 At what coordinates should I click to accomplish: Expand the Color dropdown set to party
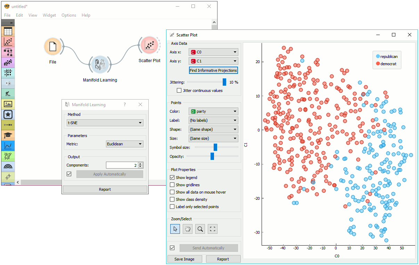213,111
